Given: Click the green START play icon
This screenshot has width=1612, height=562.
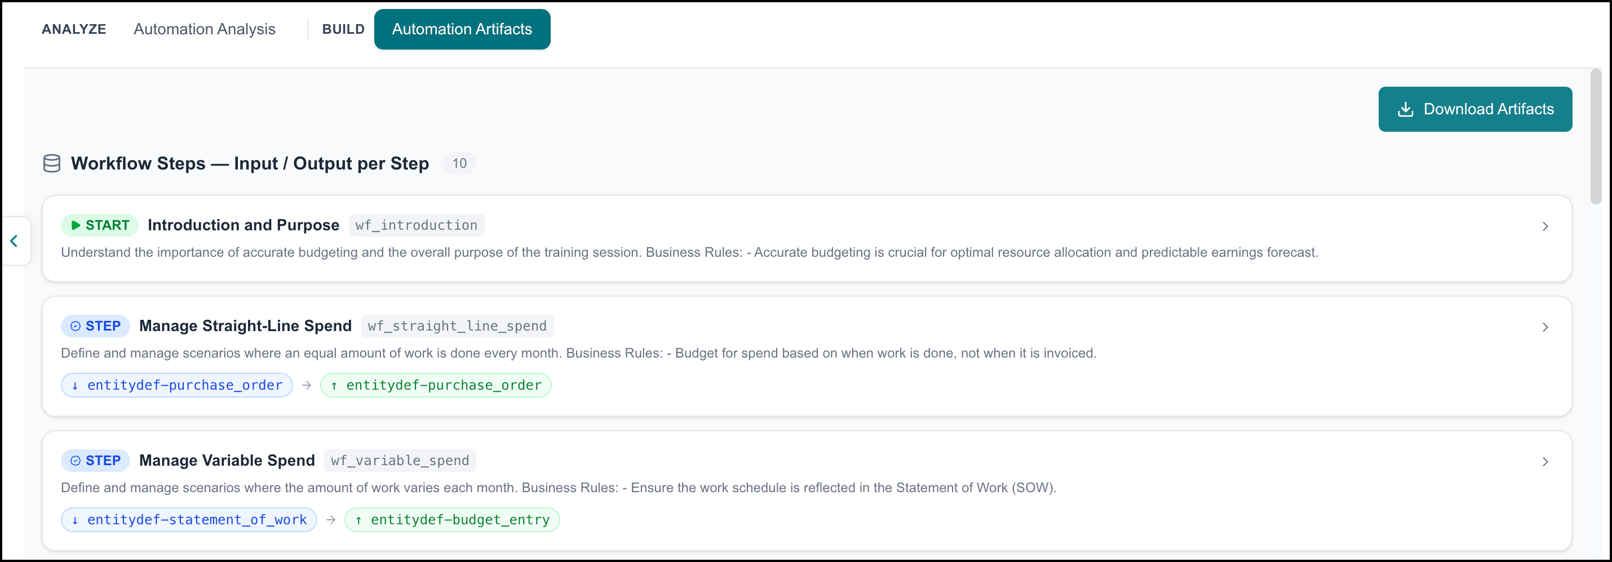Looking at the screenshot, I should click(x=76, y=225).
